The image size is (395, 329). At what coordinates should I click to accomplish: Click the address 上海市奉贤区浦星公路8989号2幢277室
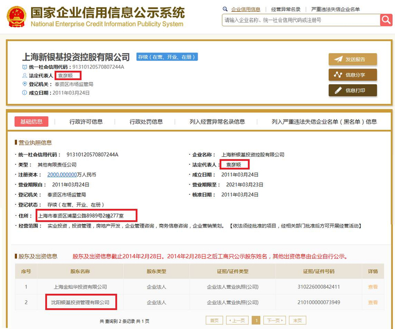point(81,216)
